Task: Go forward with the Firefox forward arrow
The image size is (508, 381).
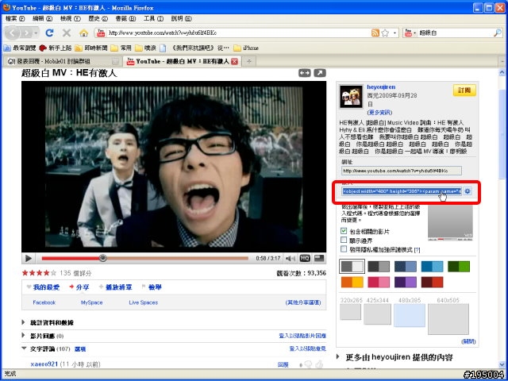Action: (x=26, y=33)
